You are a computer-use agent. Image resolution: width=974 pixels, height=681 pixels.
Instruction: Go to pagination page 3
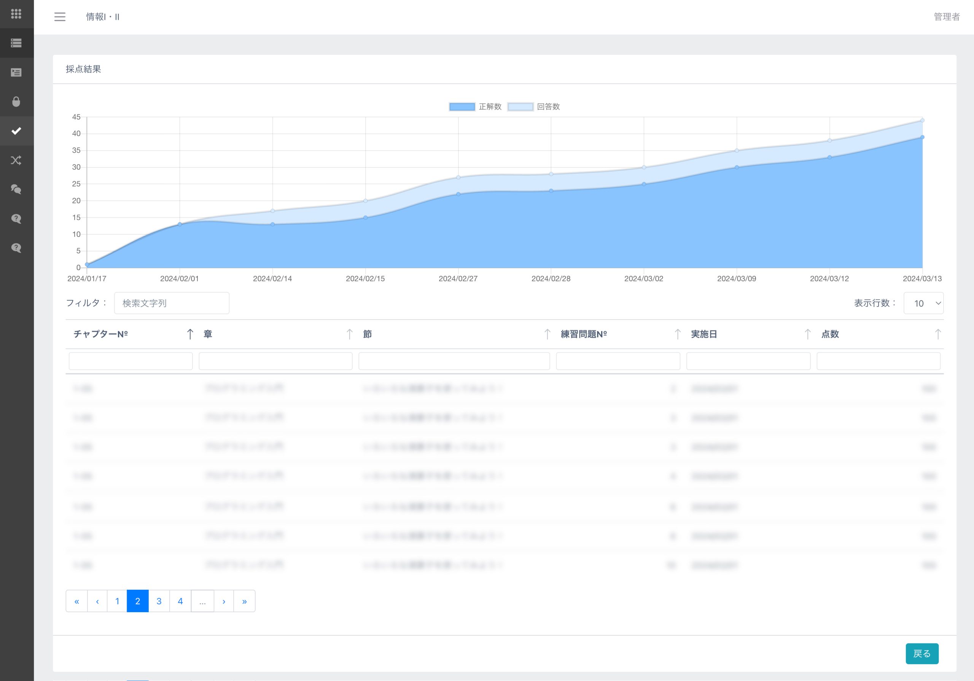pos(159,601)
